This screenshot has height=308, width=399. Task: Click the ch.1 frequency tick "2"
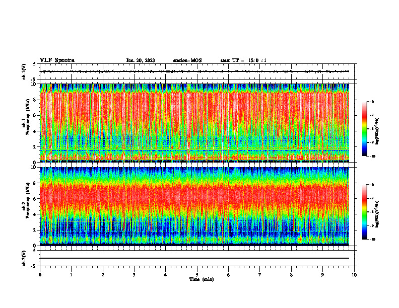(x=35, y=146)
